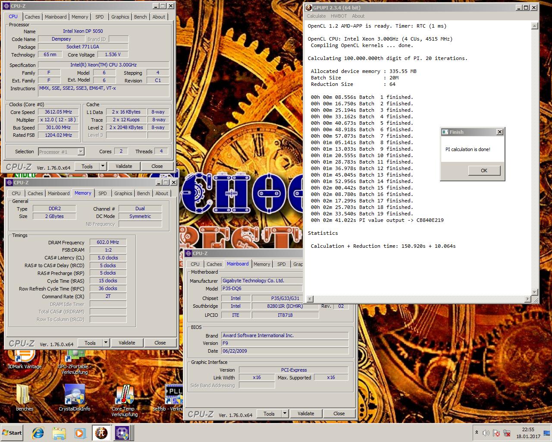
Task: Open the taskbar clock showing 22:55
Action: click(528, 433)
